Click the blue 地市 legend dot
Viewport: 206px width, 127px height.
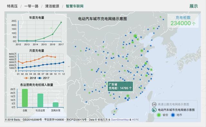[173, 115]
